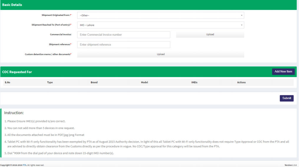Image resolution: width=299 pixels, height=167 pixels.
Task: Click the Actions column header
Action: click(x=241, y=82)
